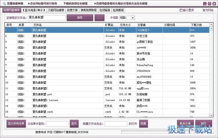Click the vertical scrollbar thumb of results
This screenshot has width=218, height=138.
211,28
